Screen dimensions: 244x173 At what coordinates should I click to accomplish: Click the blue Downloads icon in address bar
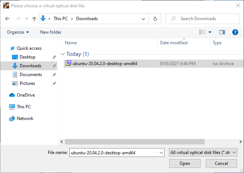43,18
